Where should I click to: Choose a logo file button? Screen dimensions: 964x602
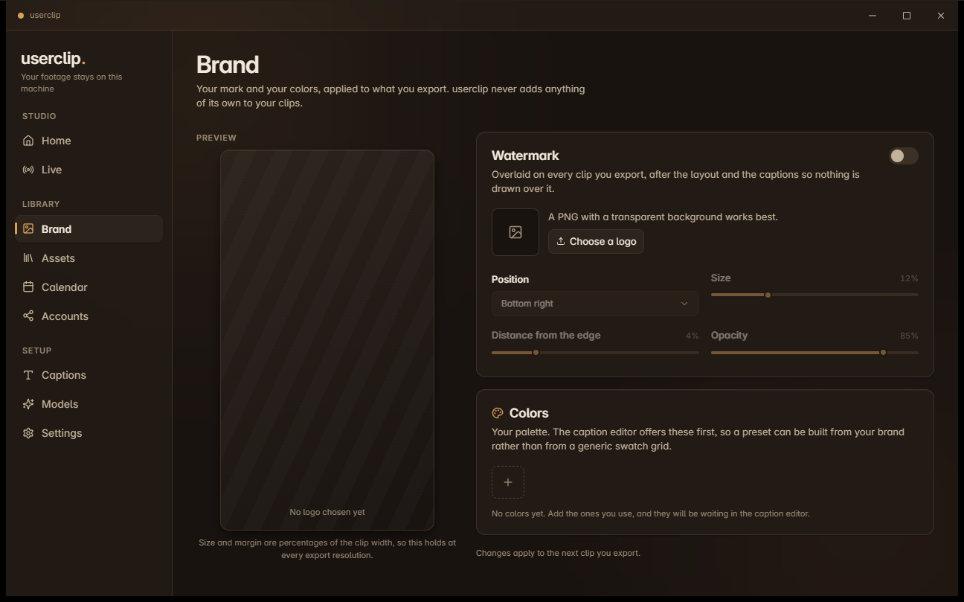(x=596, y=242)
